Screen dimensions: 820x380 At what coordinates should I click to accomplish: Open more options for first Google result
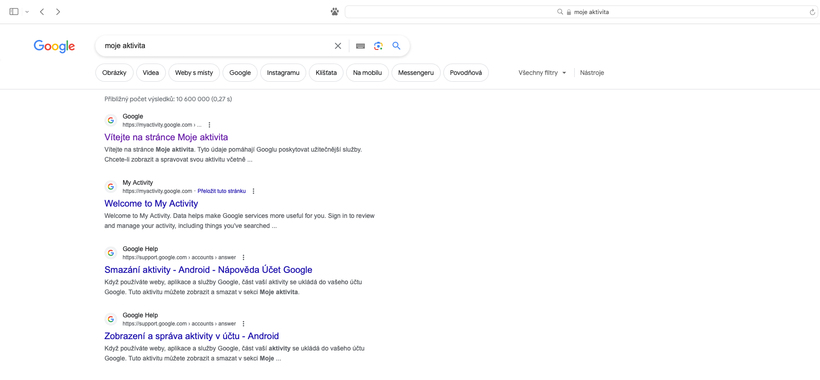click(x=209, y=125)
